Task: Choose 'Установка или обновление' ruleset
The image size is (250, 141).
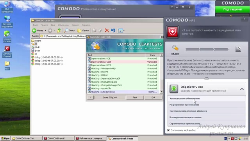Action: (x=207, y=98)
